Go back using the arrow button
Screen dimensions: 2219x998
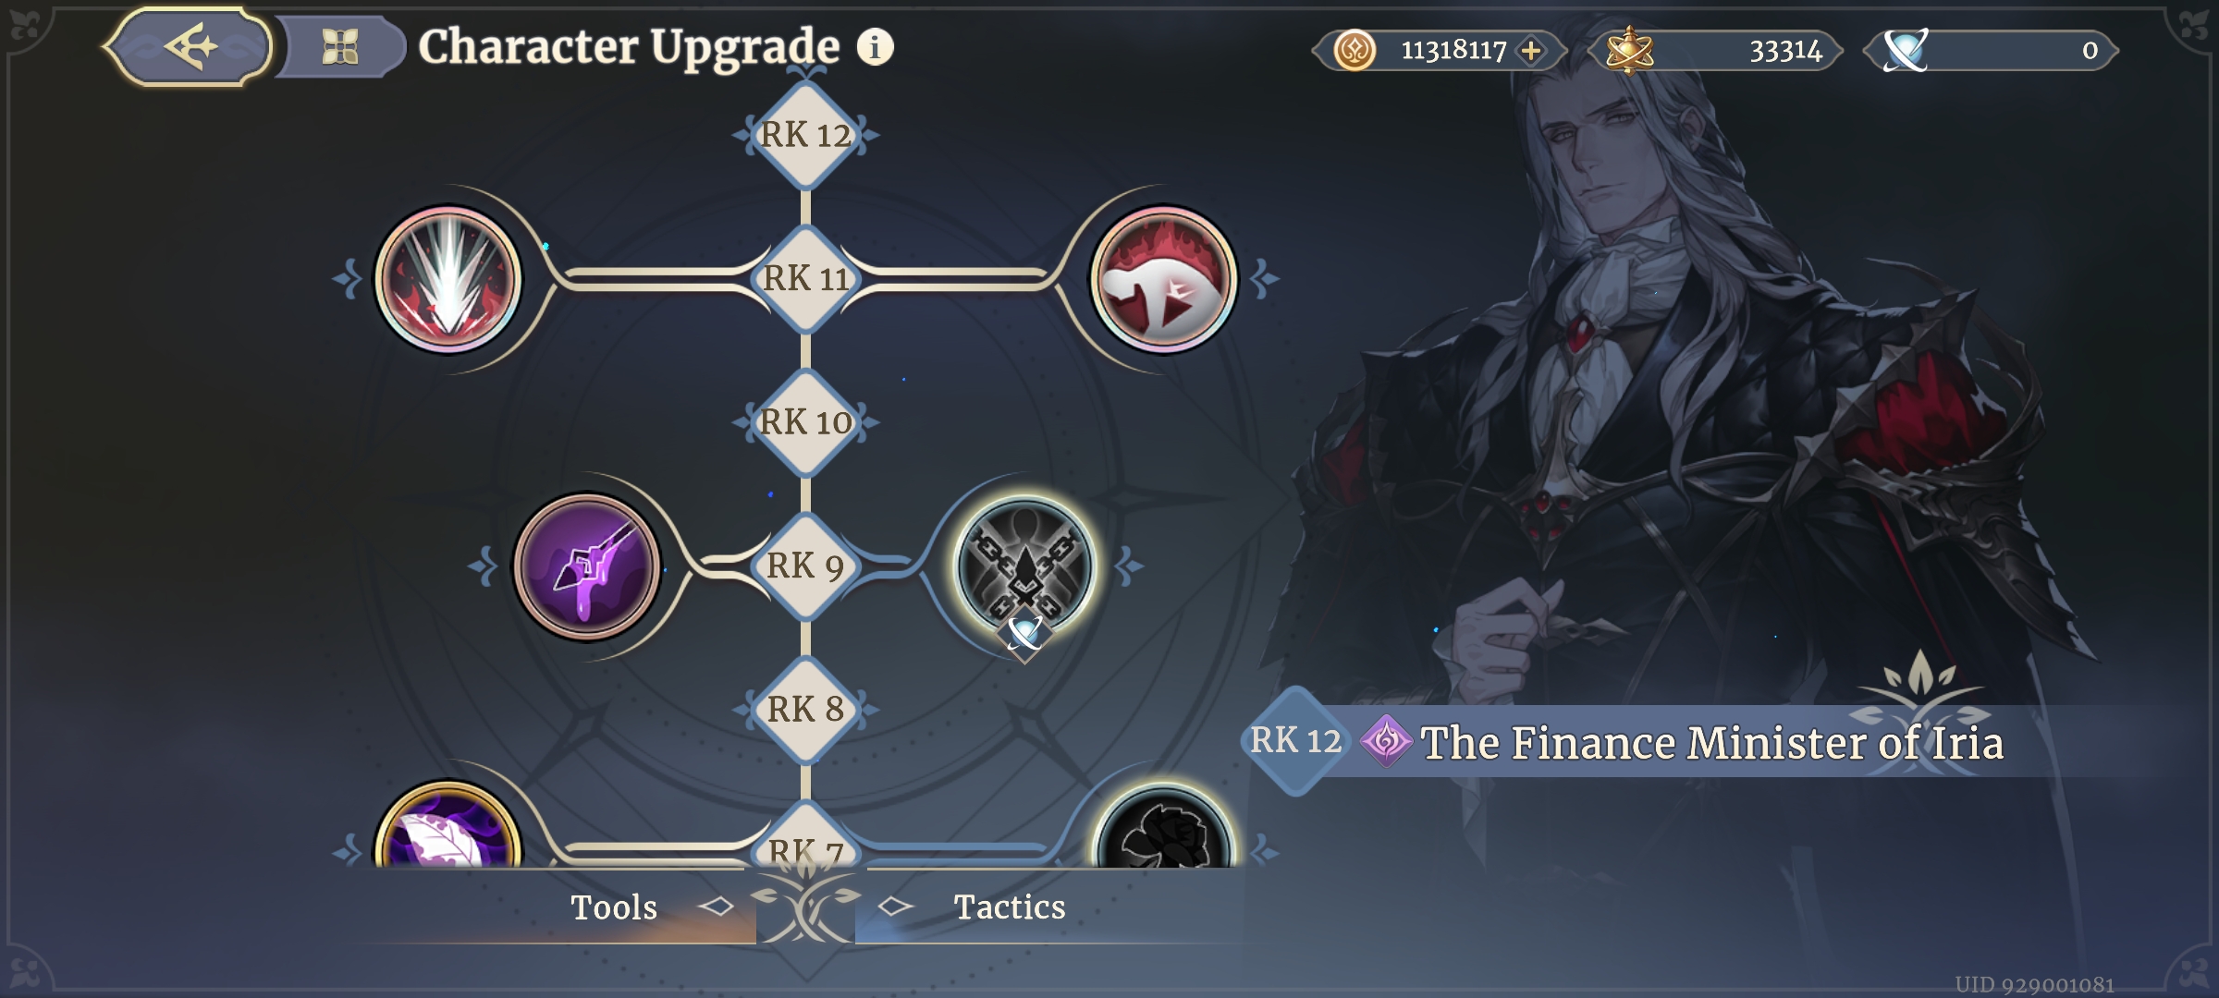190,46
